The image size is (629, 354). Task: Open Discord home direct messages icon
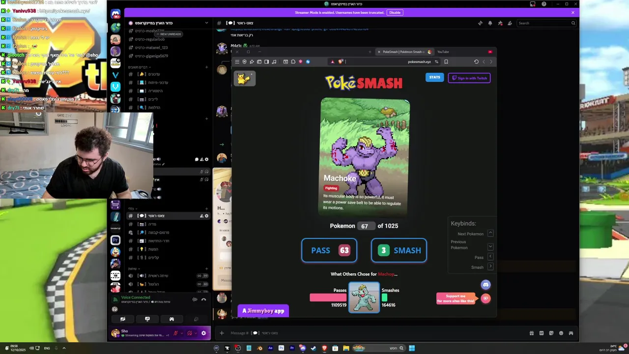pyautogui.click(x=115, y=14)
